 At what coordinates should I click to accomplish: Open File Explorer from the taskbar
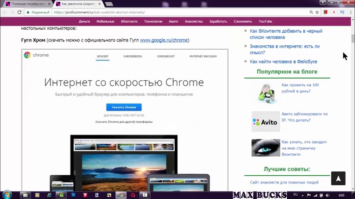(x=26, y=195)
